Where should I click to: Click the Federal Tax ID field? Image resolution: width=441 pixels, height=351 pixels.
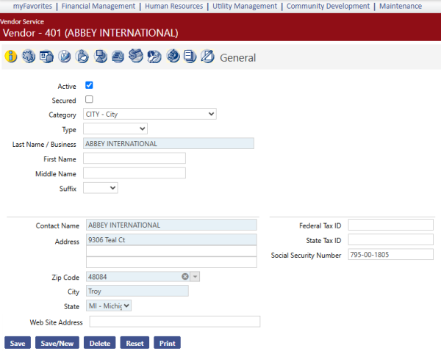click(391, 225)
